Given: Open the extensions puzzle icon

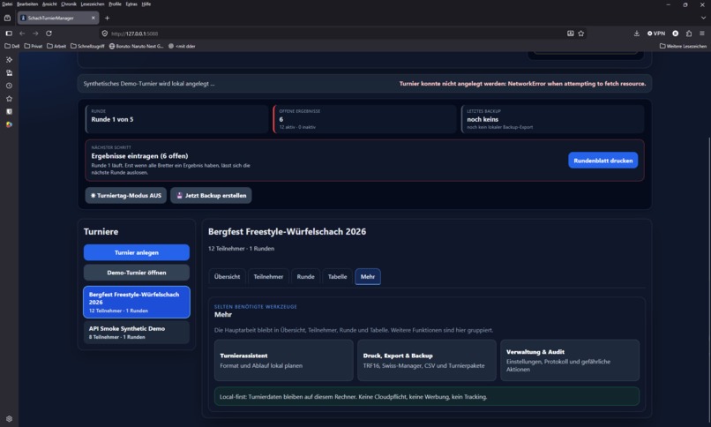Looking at the screenshot, I should point(689,34).
